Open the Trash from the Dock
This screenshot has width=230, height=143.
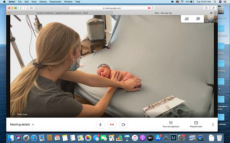tap(219, 138)
